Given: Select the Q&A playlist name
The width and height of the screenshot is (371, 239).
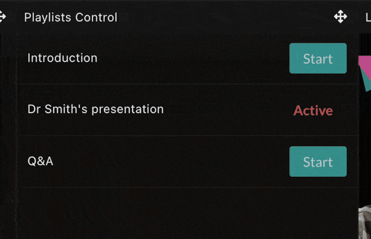Looking at the screenshot, I should click(x=40, y=161).
